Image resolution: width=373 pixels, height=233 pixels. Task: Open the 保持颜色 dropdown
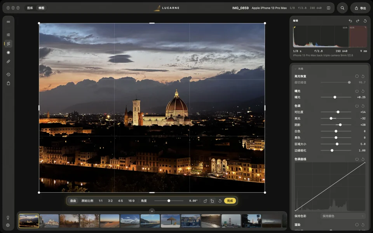[x=343, y=216]
